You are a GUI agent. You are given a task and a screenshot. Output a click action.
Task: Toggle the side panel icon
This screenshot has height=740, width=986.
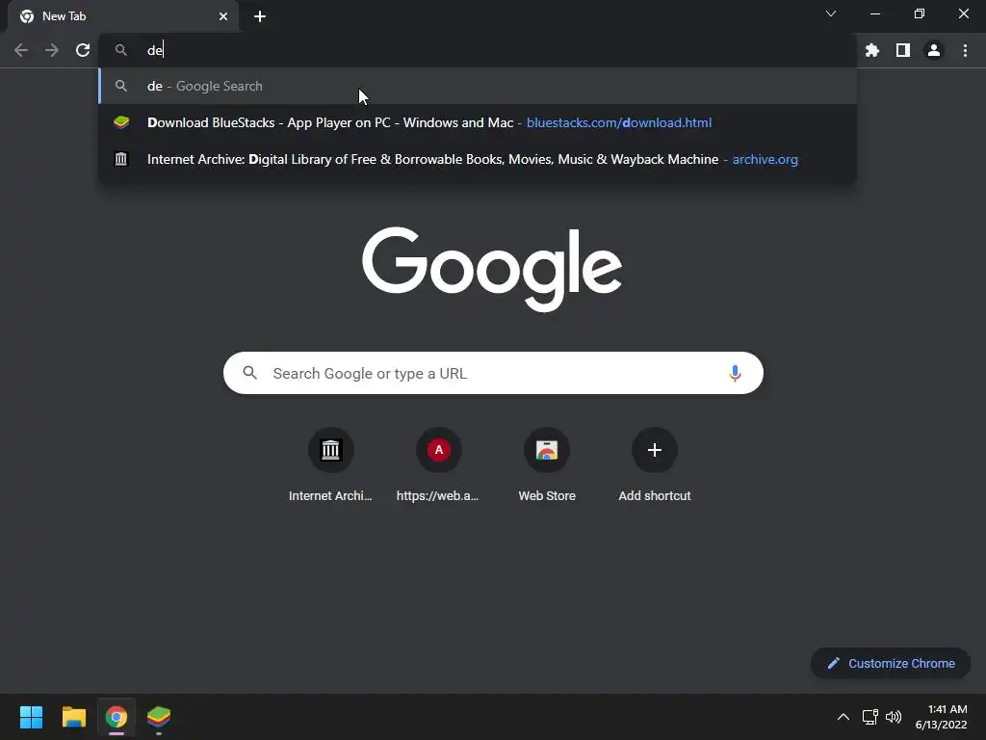coord(902,50)
